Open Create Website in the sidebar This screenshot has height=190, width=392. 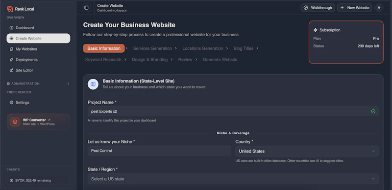pos(38,39)
